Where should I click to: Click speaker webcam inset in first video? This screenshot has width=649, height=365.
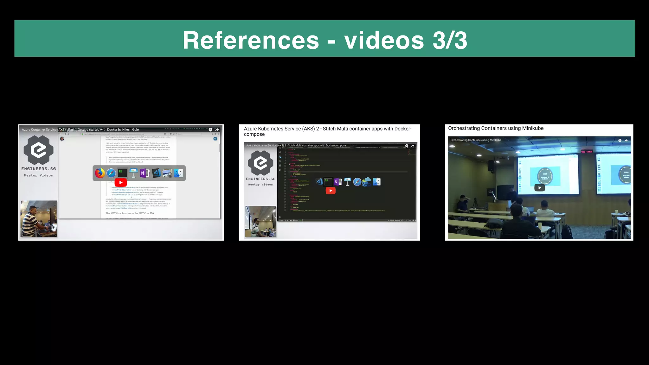(x=39, y=218)
